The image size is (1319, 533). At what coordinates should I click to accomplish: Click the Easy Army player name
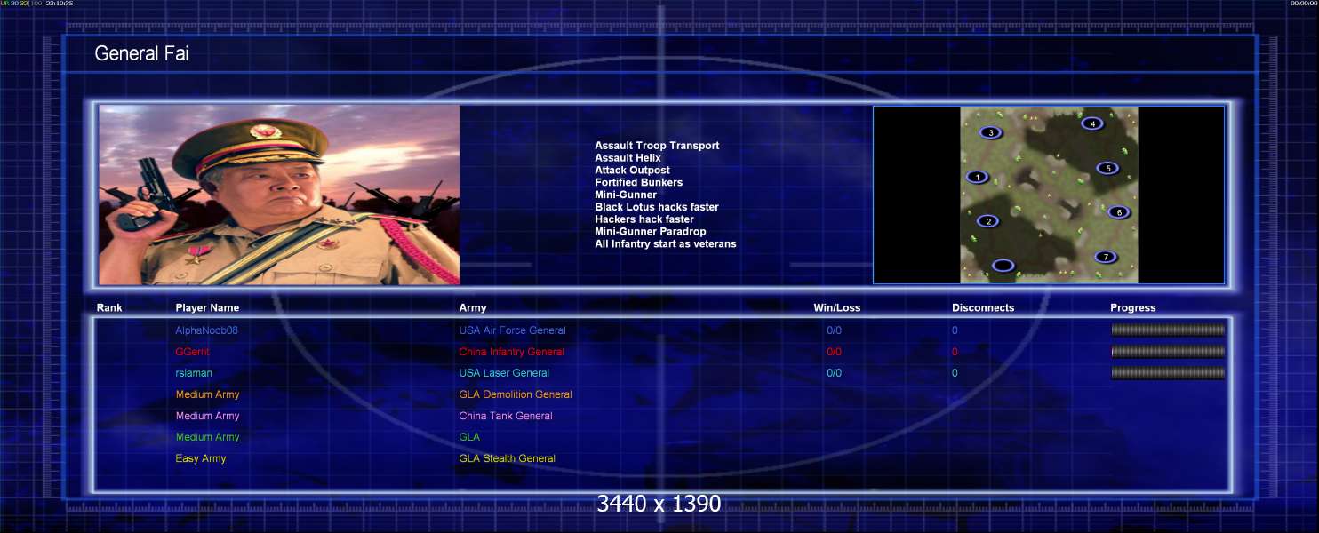[x=201, y=458]
